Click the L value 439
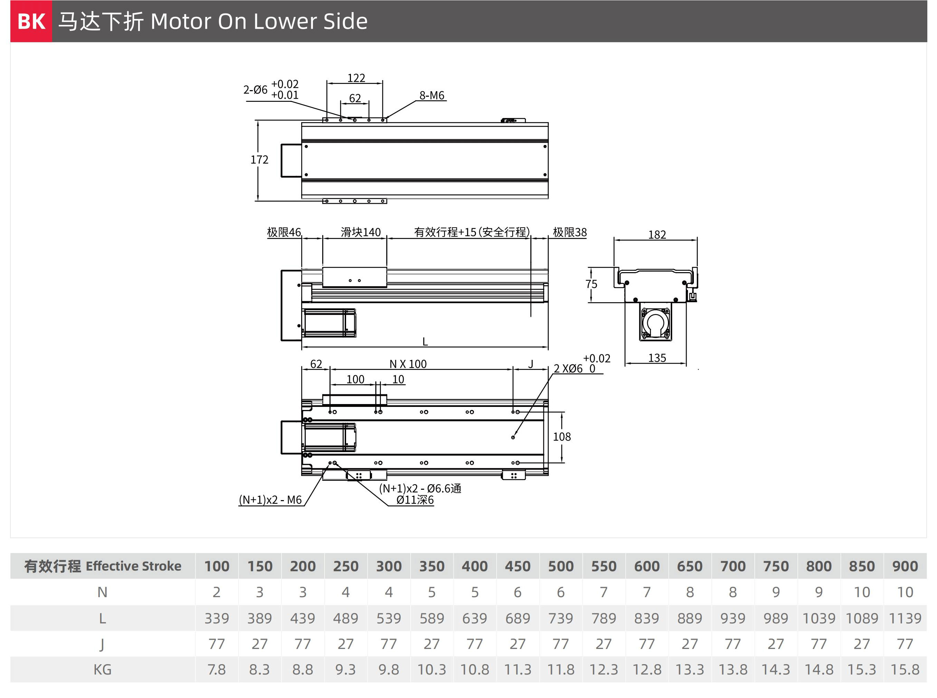 tap(303, 619)
